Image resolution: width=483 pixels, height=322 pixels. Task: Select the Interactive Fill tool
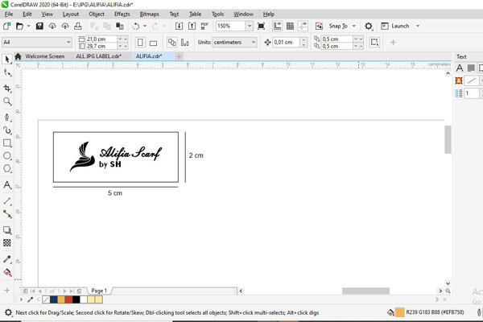point(7,272)
